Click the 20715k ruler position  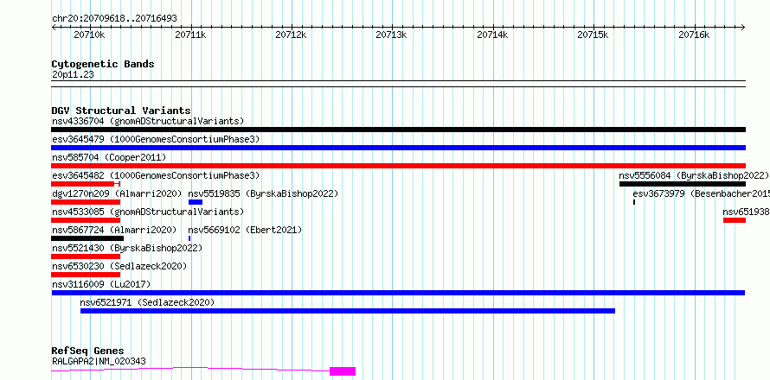coord(594,35)
